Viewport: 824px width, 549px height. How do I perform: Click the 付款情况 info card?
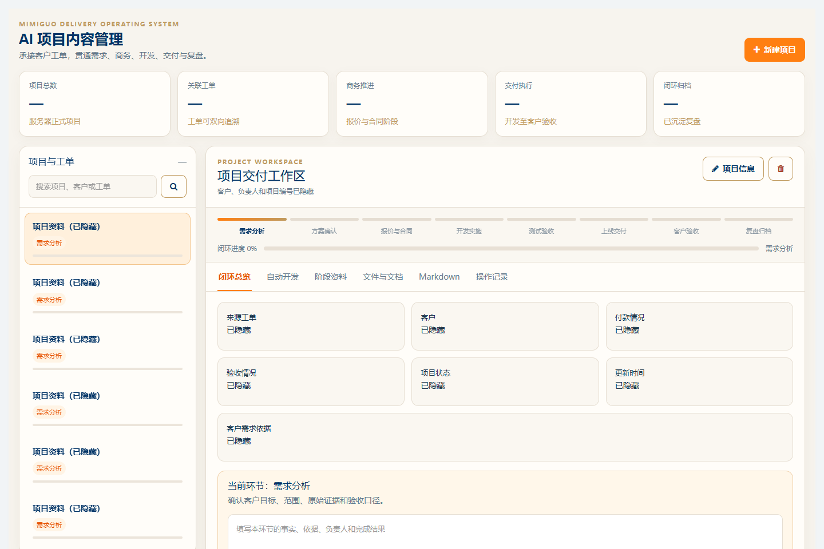pos(699,326)
